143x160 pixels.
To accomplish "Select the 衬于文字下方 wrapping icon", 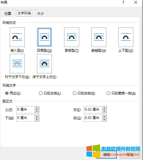I will 17,64.
